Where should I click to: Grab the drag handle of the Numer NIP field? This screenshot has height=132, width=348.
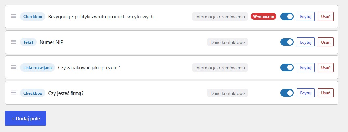(x=14, y=42)
